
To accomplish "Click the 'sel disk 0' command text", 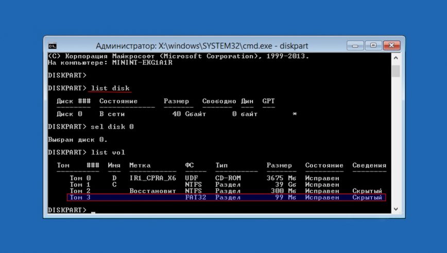I will 112,127.
